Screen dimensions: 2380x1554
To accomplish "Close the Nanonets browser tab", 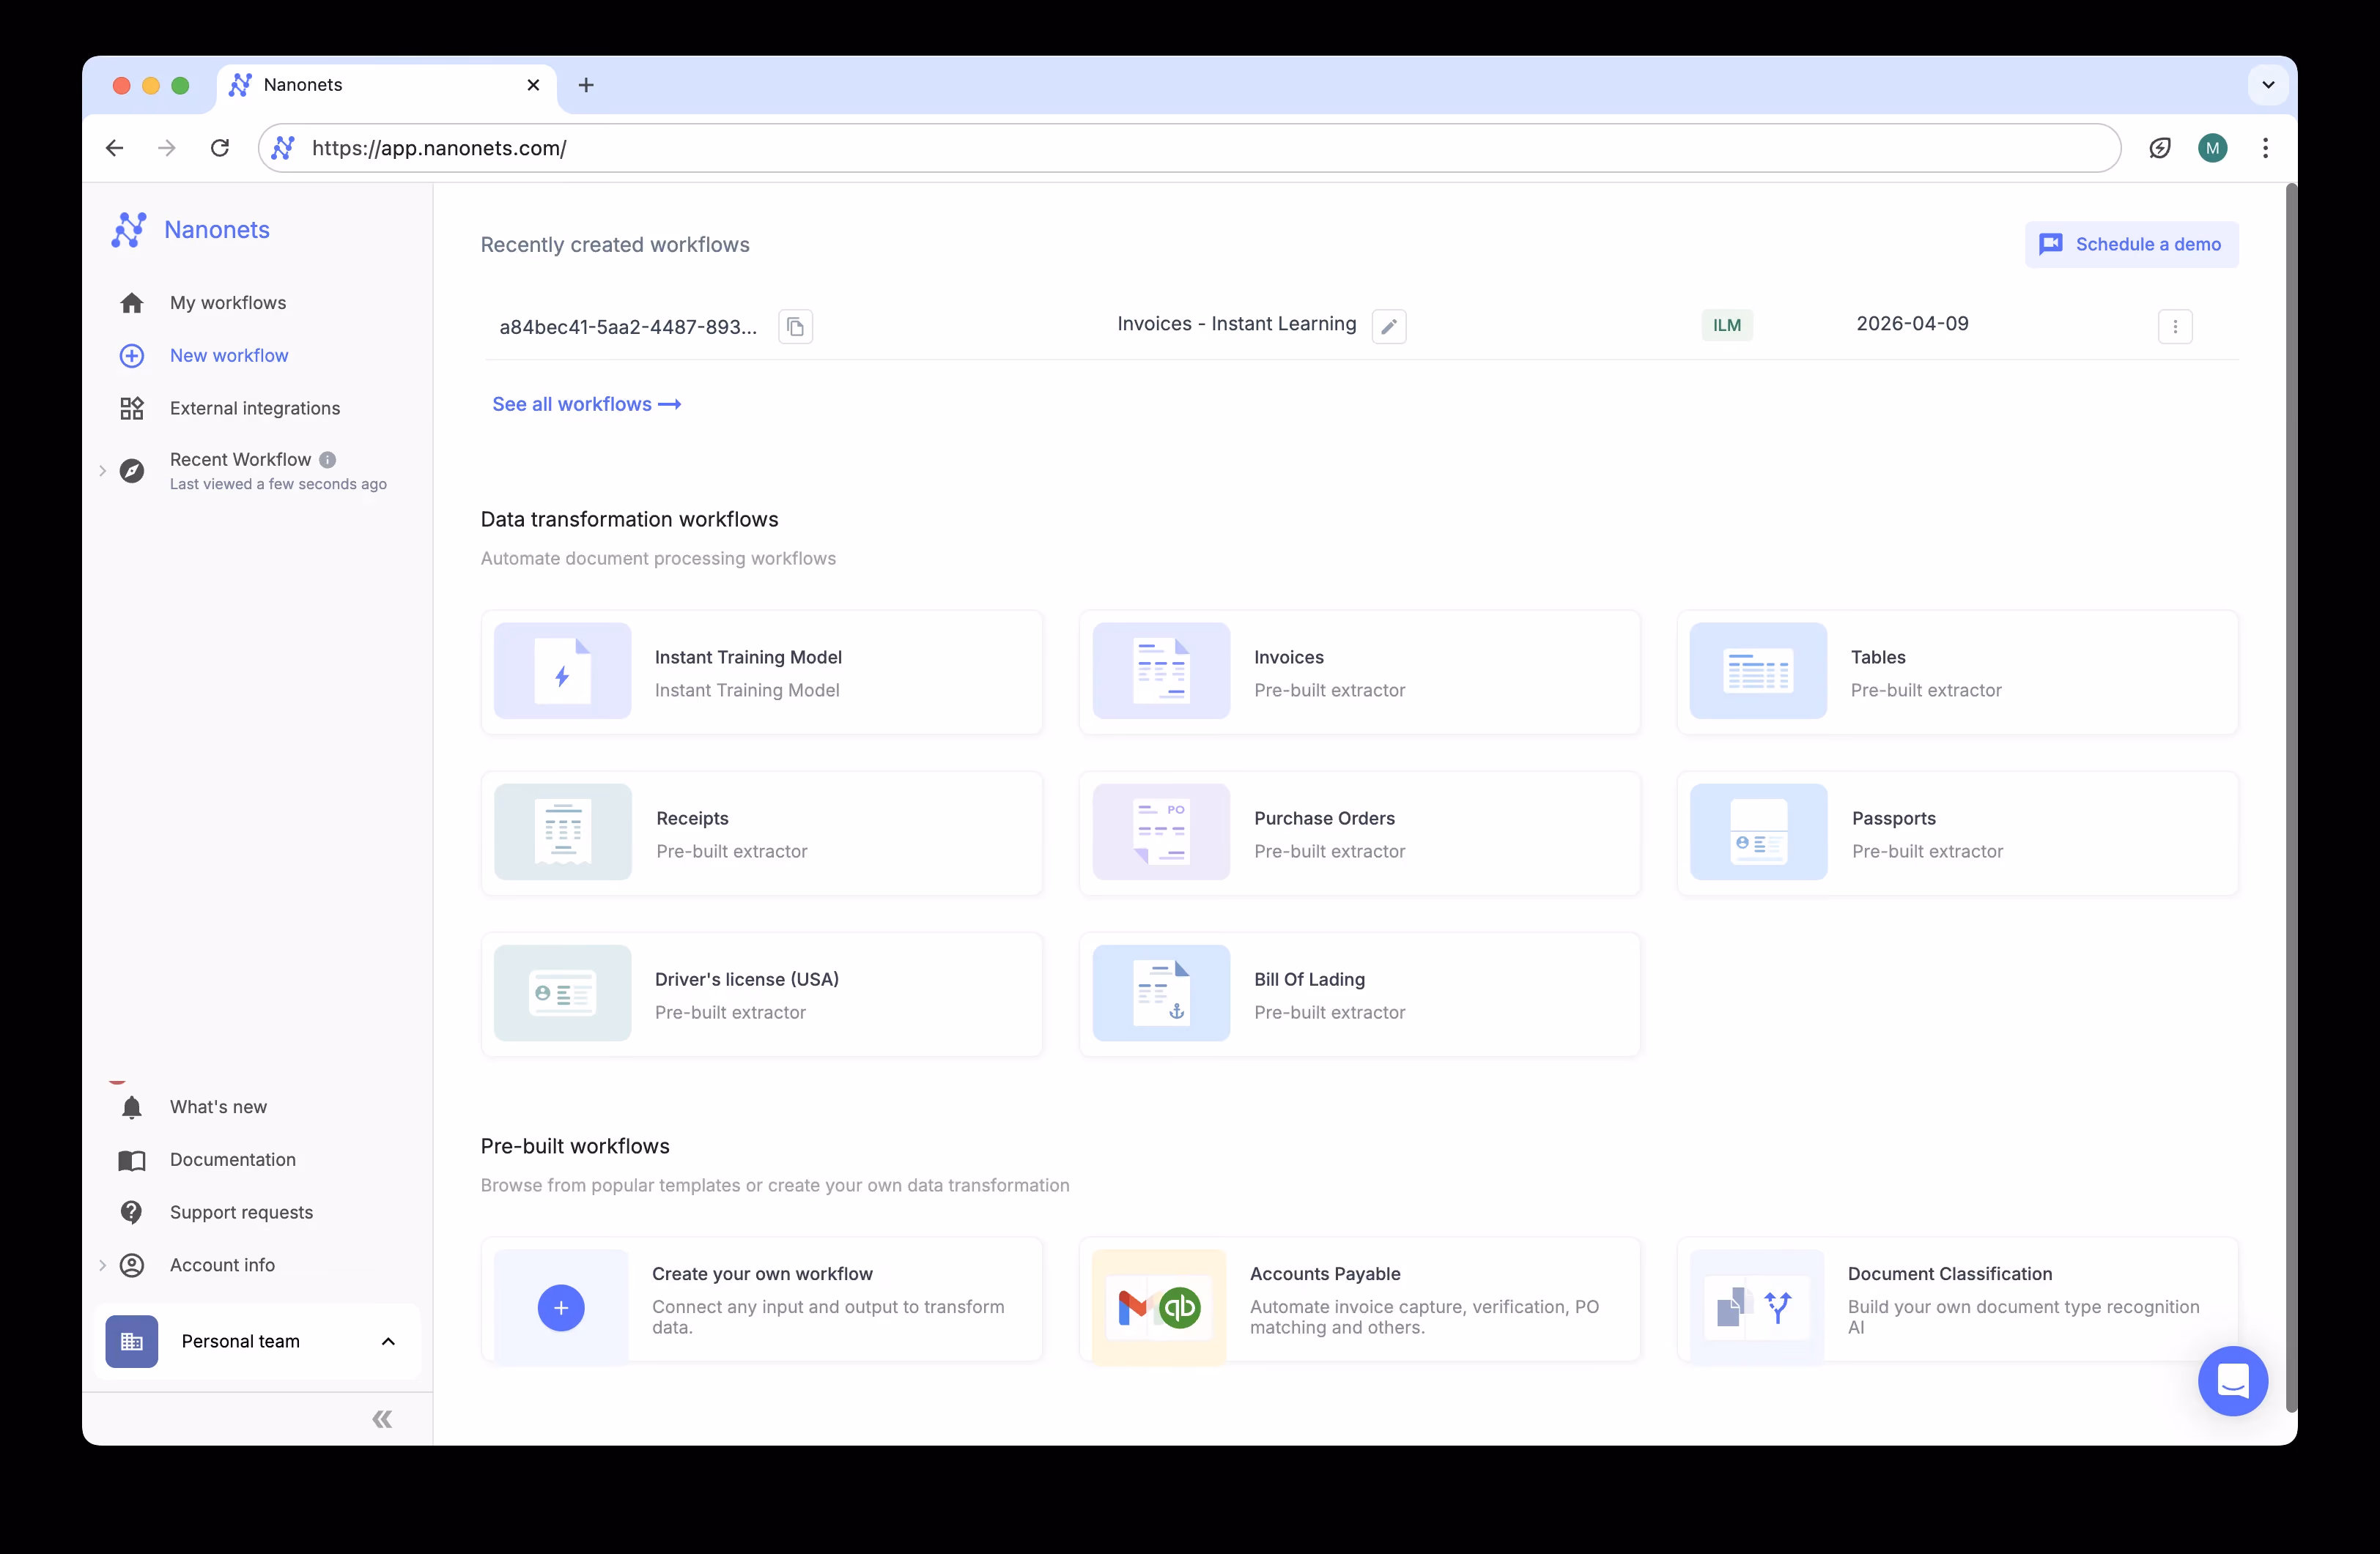I will point(533,85).
